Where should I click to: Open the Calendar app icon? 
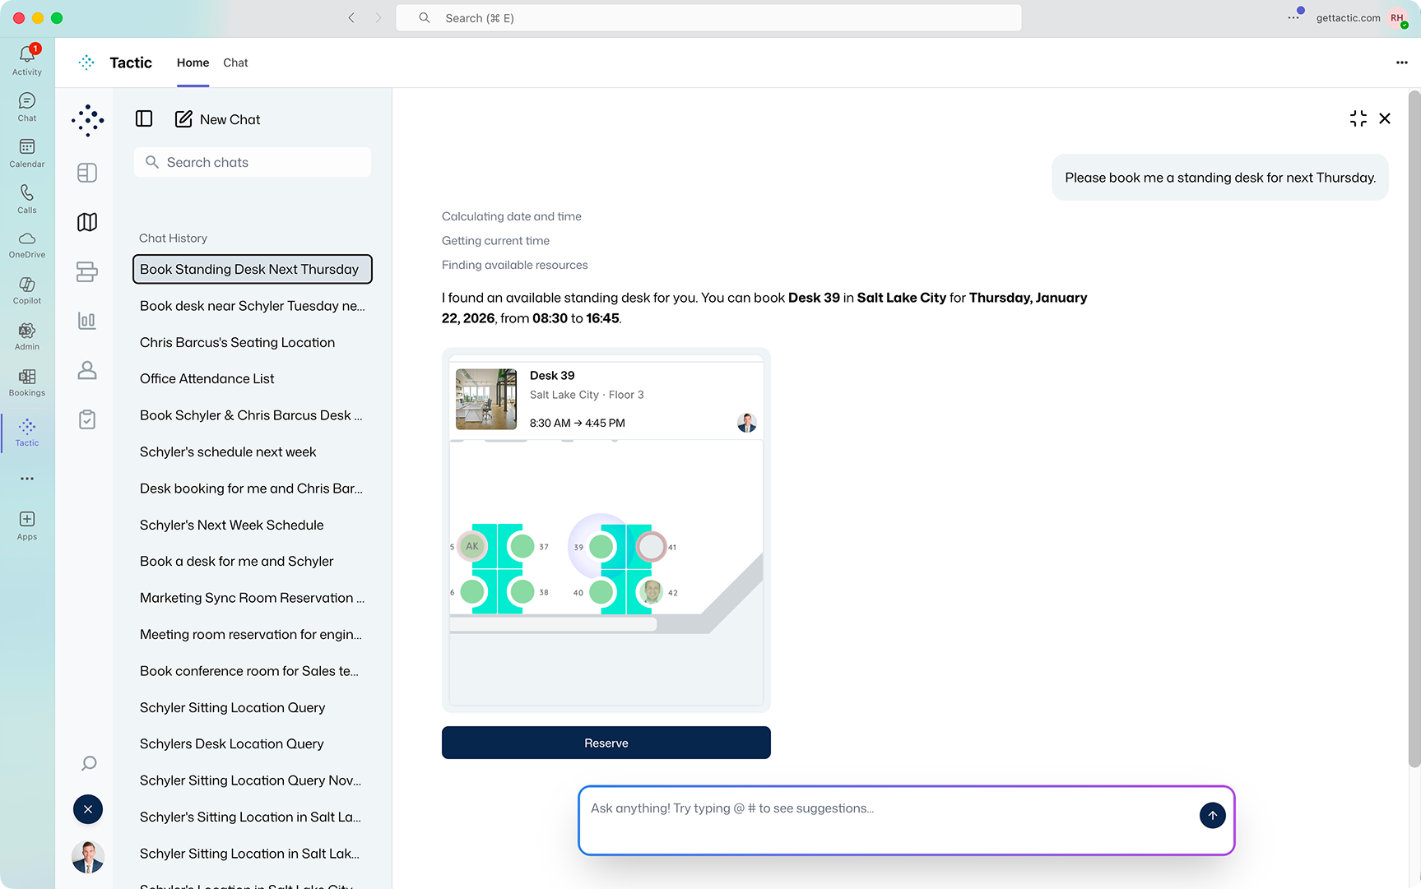[x=27, y=153]
